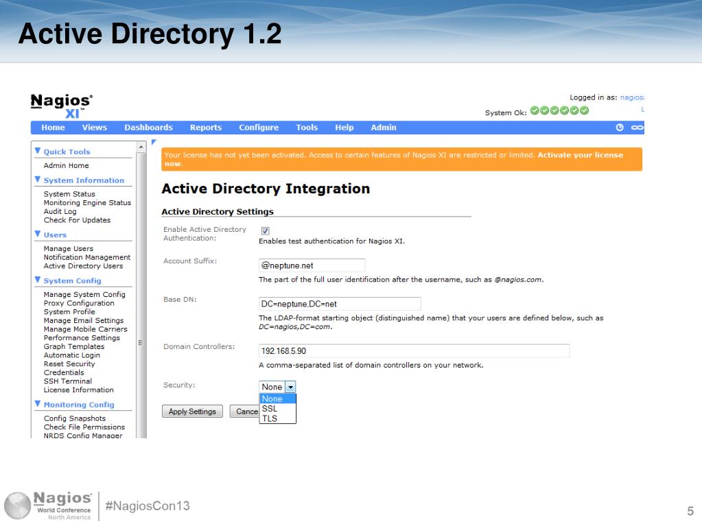Open Graph Templates
Viewport: 702px width, 526px height.
click(x=74, y=346)
